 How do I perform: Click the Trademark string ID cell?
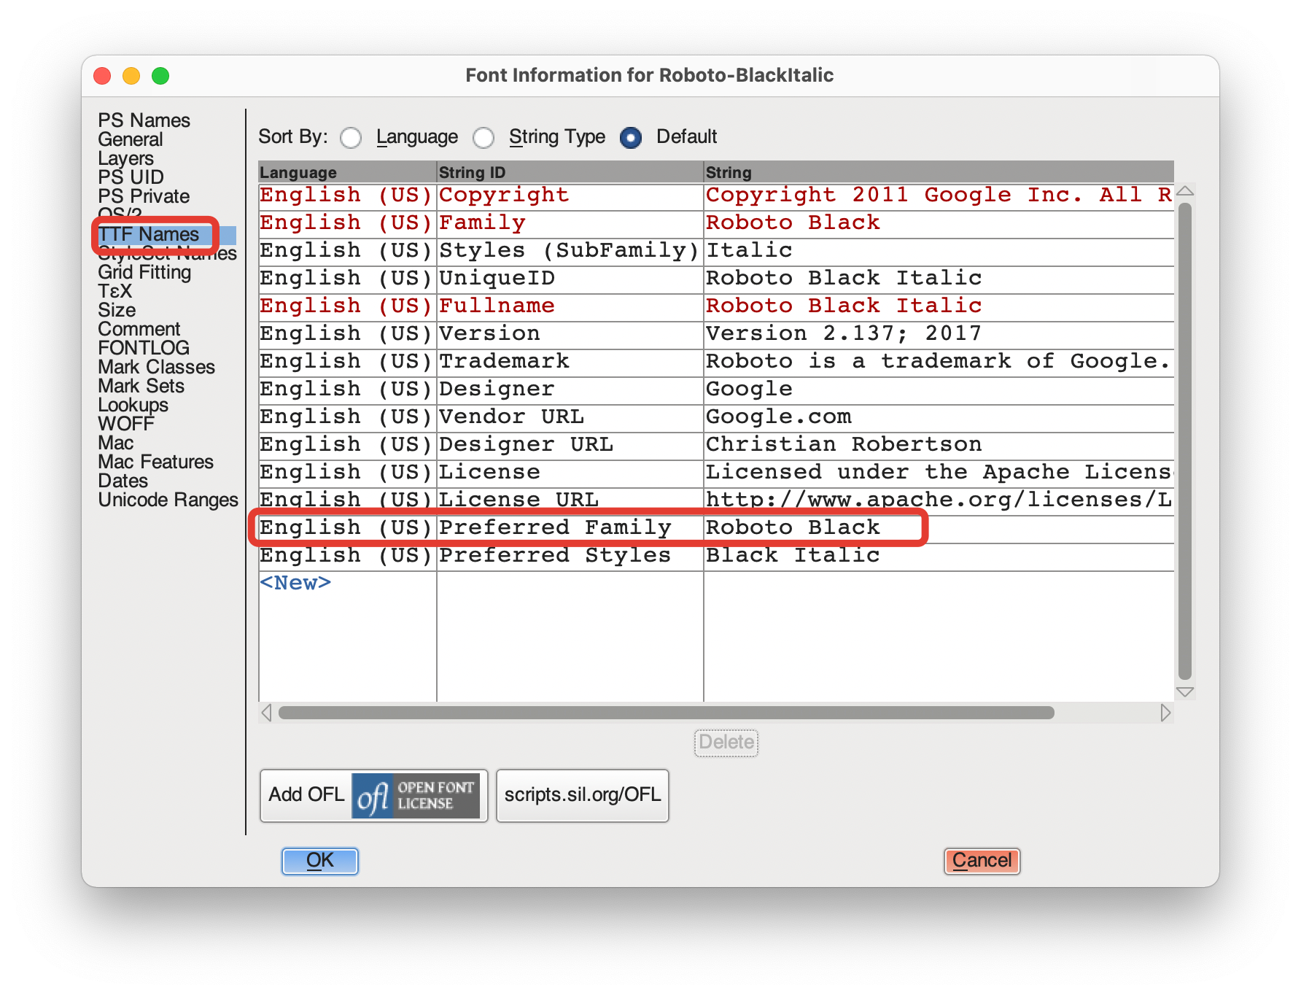[570, 362]
